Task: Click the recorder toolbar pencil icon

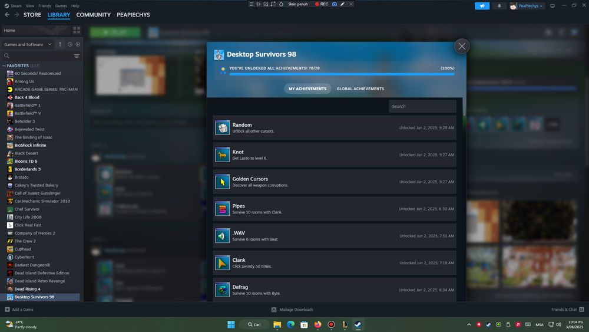Action: click(x=343, y=4)
